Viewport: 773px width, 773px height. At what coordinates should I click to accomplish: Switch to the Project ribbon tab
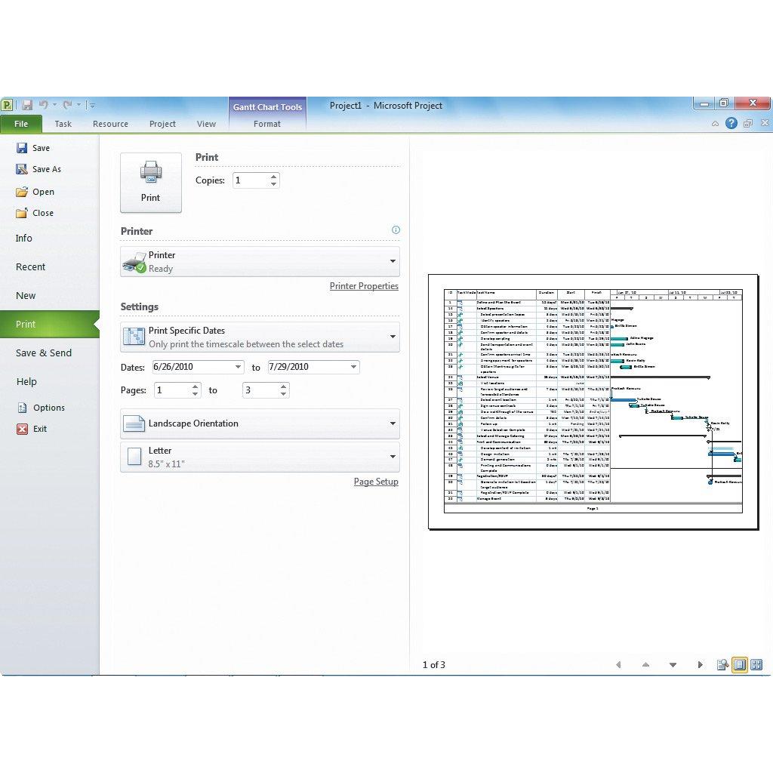point(162,124)
